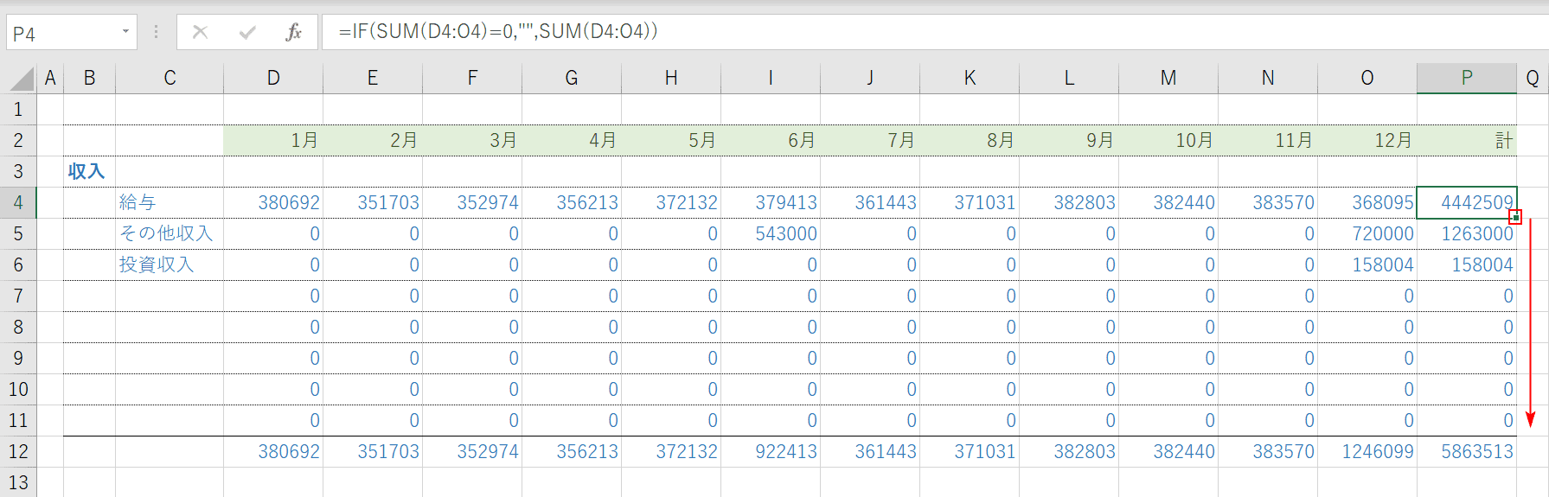Click cell O6 showing 158004
The height and width of the screenshot is (497, 1549).
pyautogui.click(x=1367, y=264)
